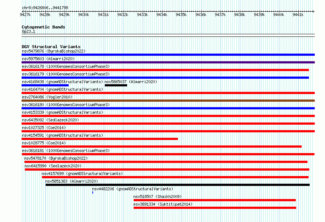This screenshot has height=222, width=325.
Task: Click the nsv5479876 (ByrskaBishop2022) label
Action: tap(54, 51)
